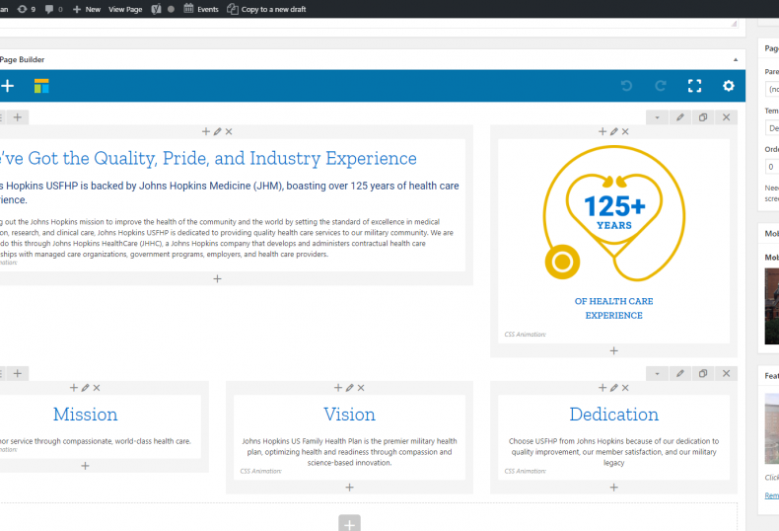The width and height of the screenshot is (779, 531).
Task: Remove the Dedication column with X icon
Action: tap(625, 388)
